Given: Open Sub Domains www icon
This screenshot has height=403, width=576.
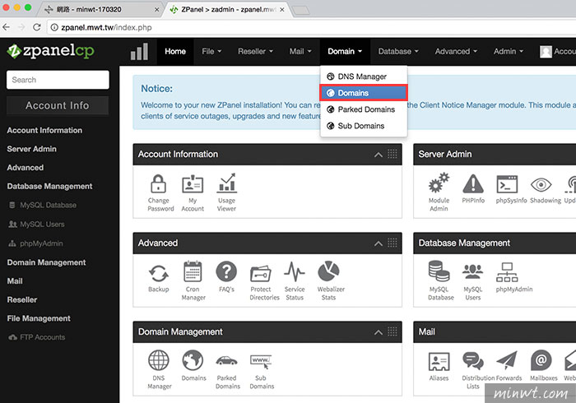Looking at the screenshot, I should (261, 362).
